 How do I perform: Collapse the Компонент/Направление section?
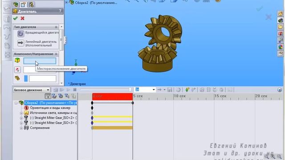(56, 54)
